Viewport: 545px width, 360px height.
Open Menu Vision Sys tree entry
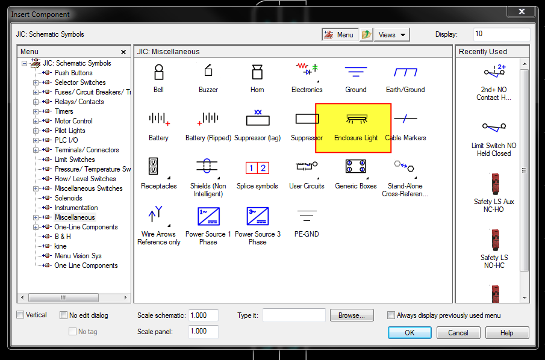pos(78,256)
